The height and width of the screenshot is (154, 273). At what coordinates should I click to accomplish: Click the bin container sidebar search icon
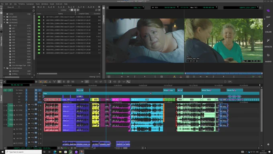tap(34, 10)
